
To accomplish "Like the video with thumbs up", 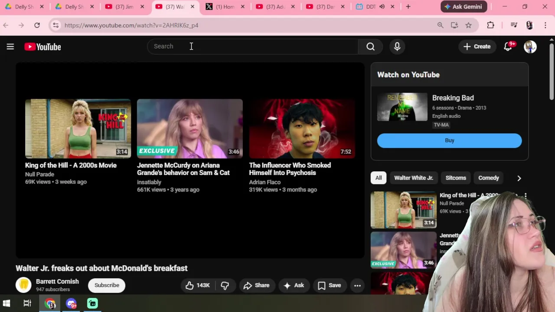I will pos(197,285).
